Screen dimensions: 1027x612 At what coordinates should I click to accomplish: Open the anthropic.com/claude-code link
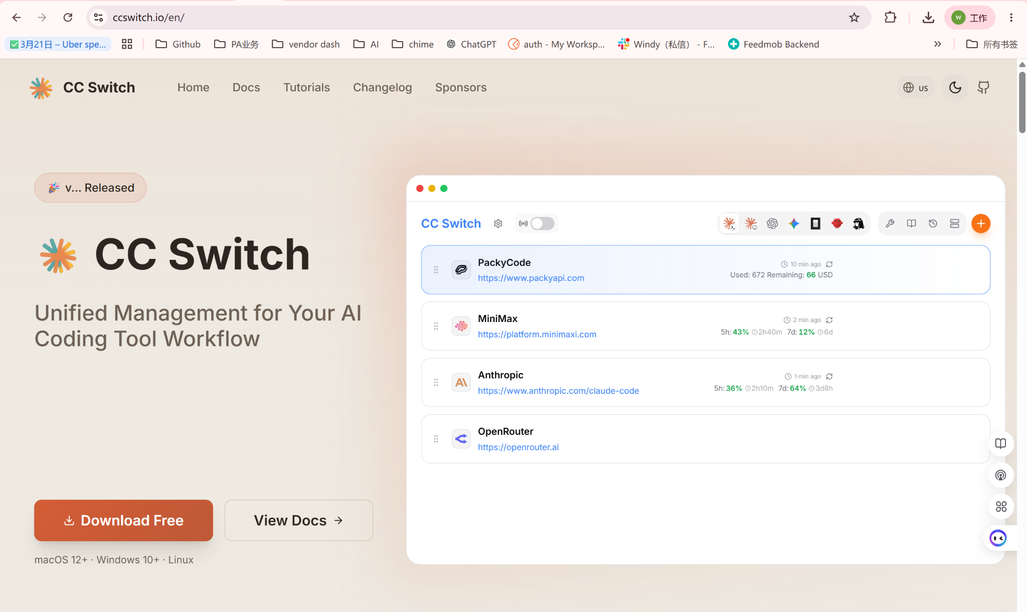(558, 391)
